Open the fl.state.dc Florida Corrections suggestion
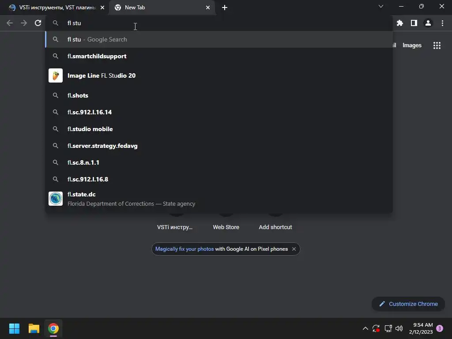 coord(219,199)
